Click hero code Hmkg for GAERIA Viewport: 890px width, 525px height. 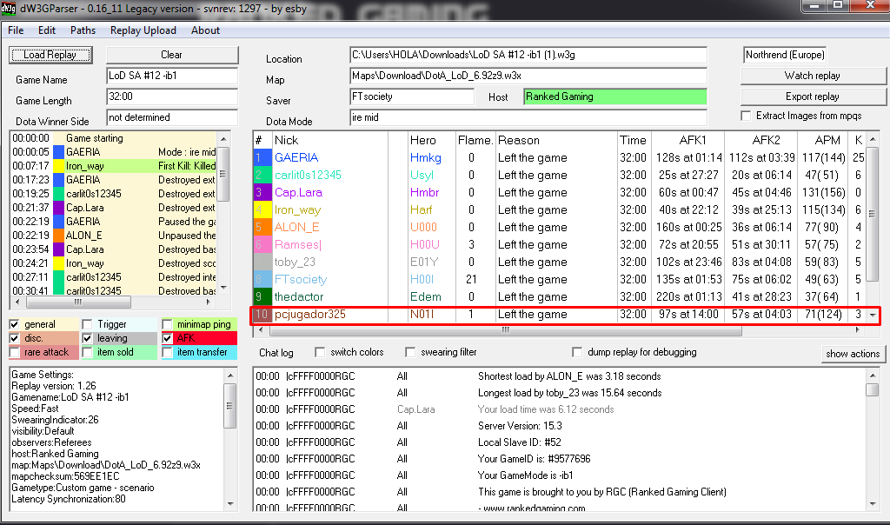pos(426,158)
